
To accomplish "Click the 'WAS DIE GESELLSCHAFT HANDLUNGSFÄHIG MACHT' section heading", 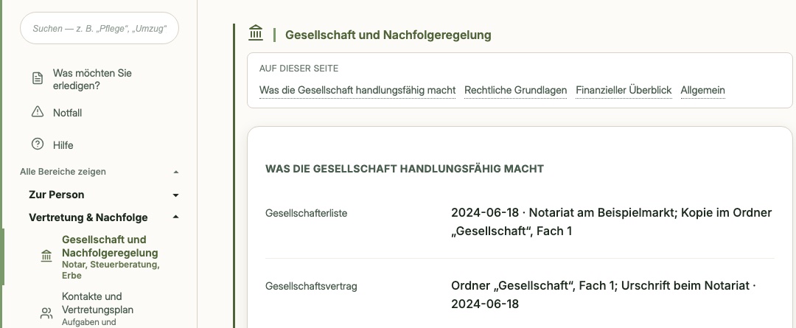I will click(x=405, y=169).
